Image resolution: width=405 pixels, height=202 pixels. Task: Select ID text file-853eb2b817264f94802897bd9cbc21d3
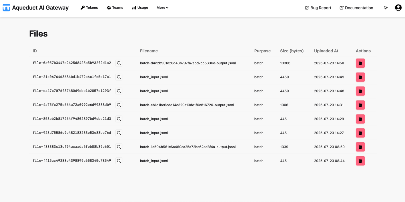(72, 119)
